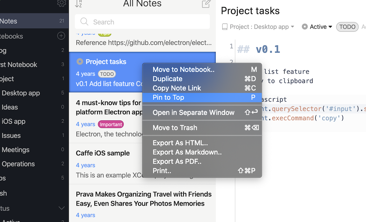Add a new notebook with plus icon
Viewport: 366px width, 222px height.
(61, 36)
